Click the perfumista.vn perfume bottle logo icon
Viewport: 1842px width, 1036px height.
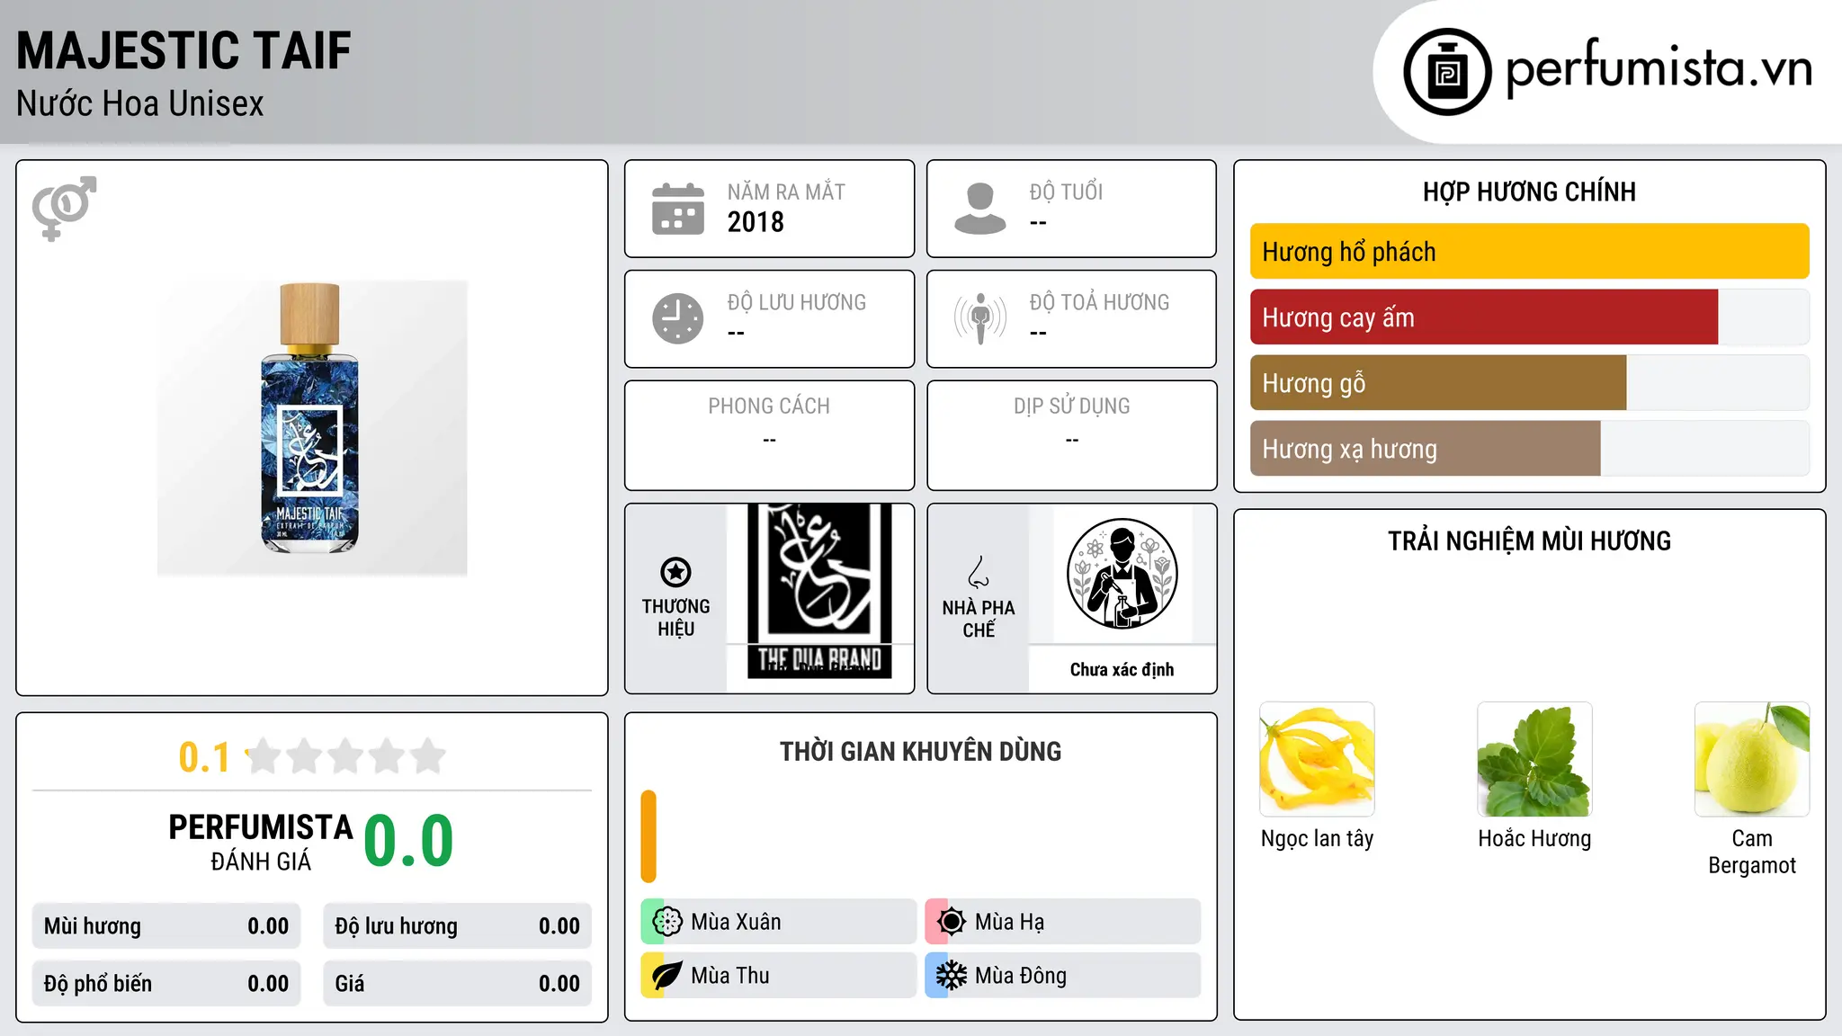tap(1447, 72)
